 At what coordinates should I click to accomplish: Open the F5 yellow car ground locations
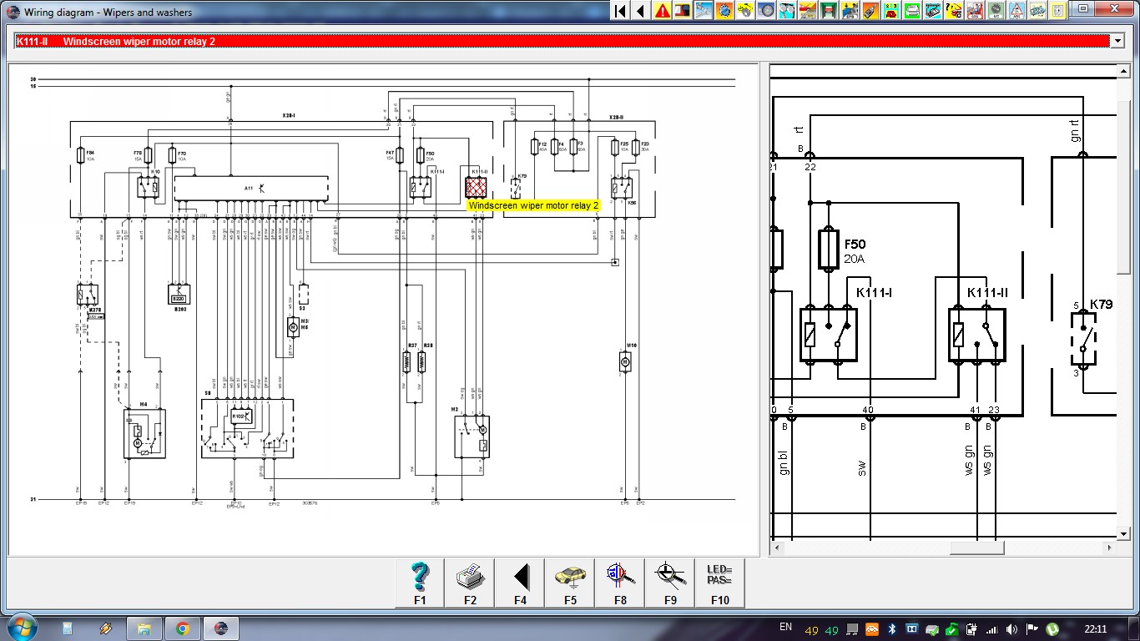coord(570,583)
